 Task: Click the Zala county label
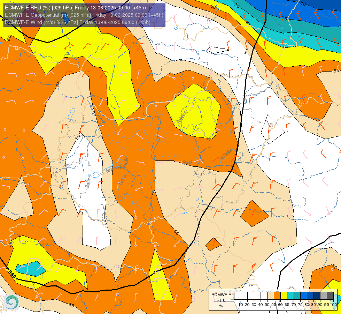[87, 183]
